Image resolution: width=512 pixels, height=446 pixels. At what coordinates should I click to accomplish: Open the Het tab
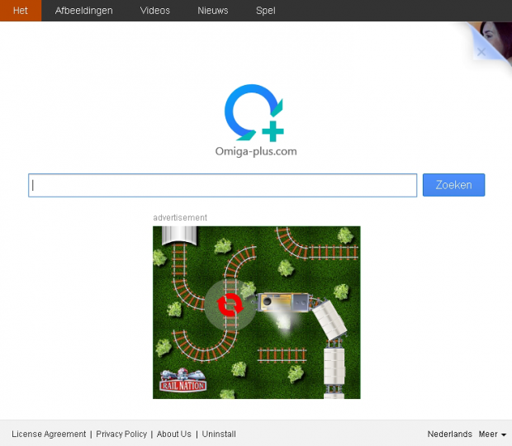tap(21, 11)
